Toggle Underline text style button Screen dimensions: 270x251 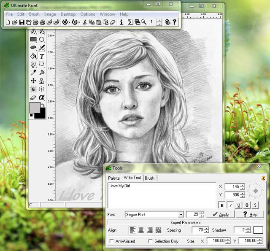click(239, 205)
